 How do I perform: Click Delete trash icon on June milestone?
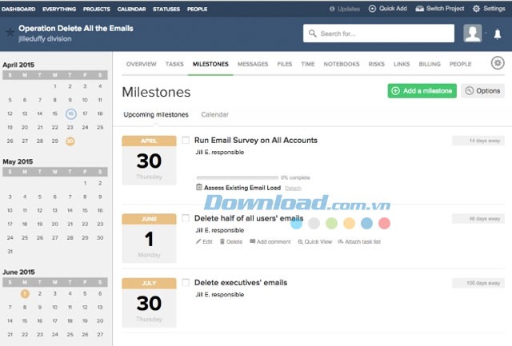click(x=222, y=241)
